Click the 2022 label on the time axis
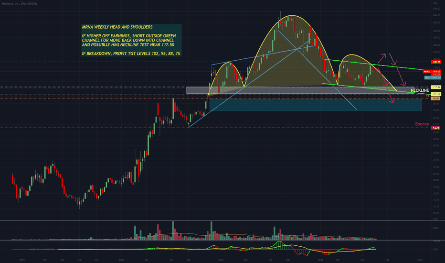The height and width of the screenshot is (263, 445). (x=321, y=260)
